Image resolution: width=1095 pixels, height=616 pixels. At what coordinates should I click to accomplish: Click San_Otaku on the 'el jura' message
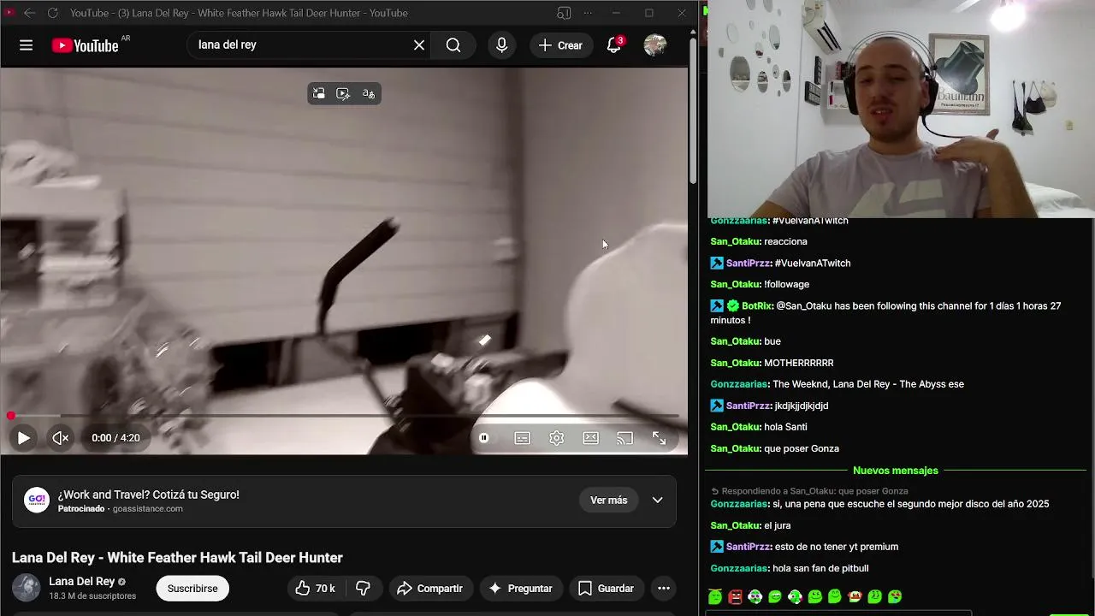coord(735,525)
